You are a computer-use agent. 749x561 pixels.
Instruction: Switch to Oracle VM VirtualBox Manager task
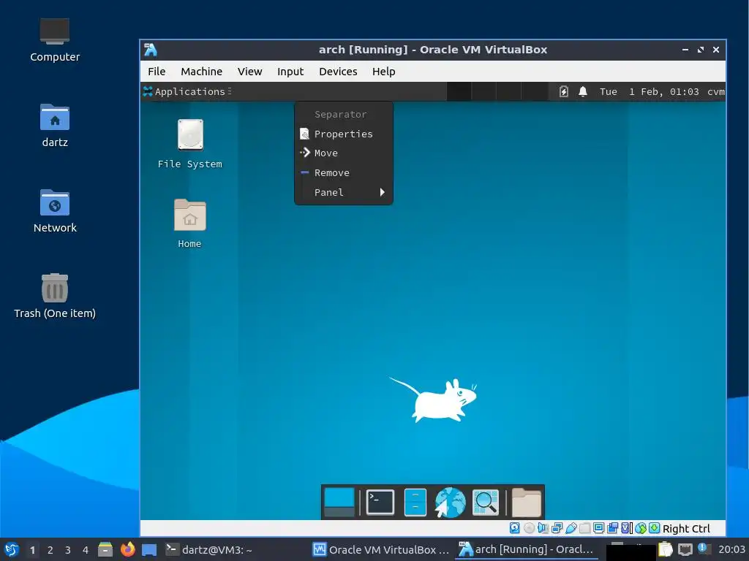380,549
